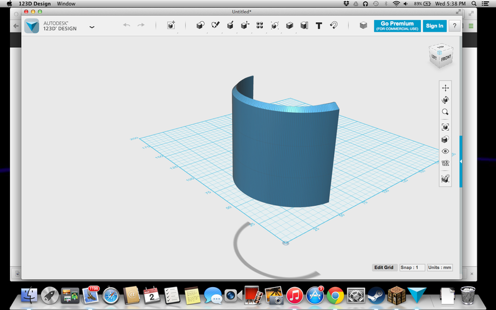Open the Grouping tool
This screenshot has width=496, height=310.
(275, 25)
